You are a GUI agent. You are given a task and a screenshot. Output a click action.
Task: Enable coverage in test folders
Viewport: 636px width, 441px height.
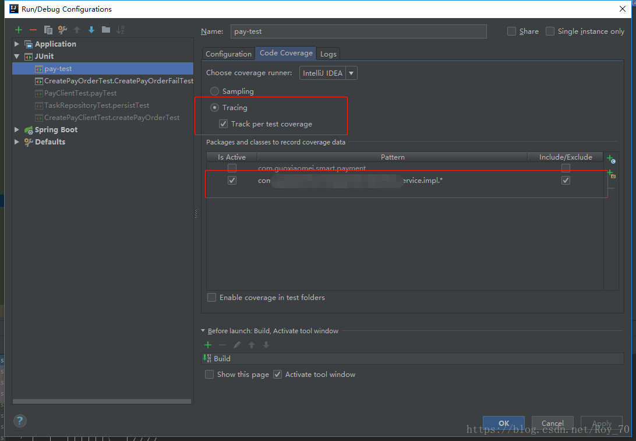tap(212, 297)
